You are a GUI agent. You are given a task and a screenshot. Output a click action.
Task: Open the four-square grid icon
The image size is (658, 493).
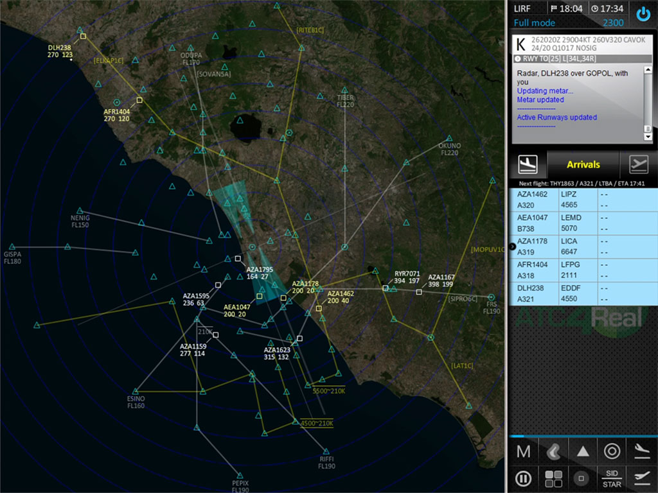(553, 479)
